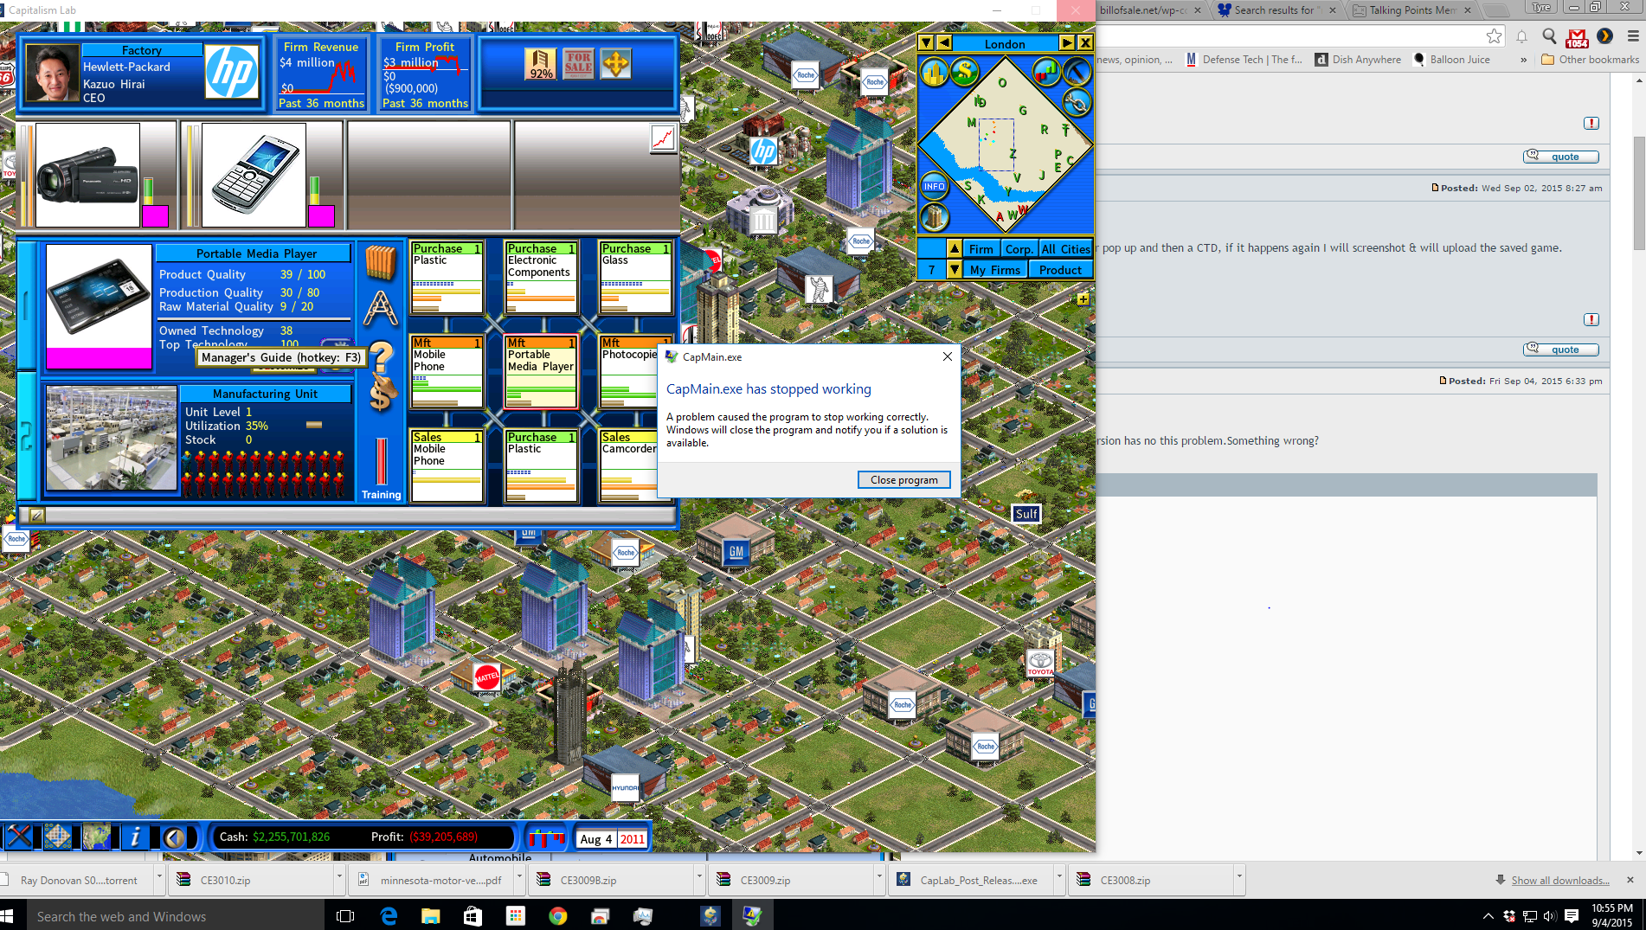Go to next city with right arrow
Viewport: 1646px width, 930px height.
coord(1067,43)
